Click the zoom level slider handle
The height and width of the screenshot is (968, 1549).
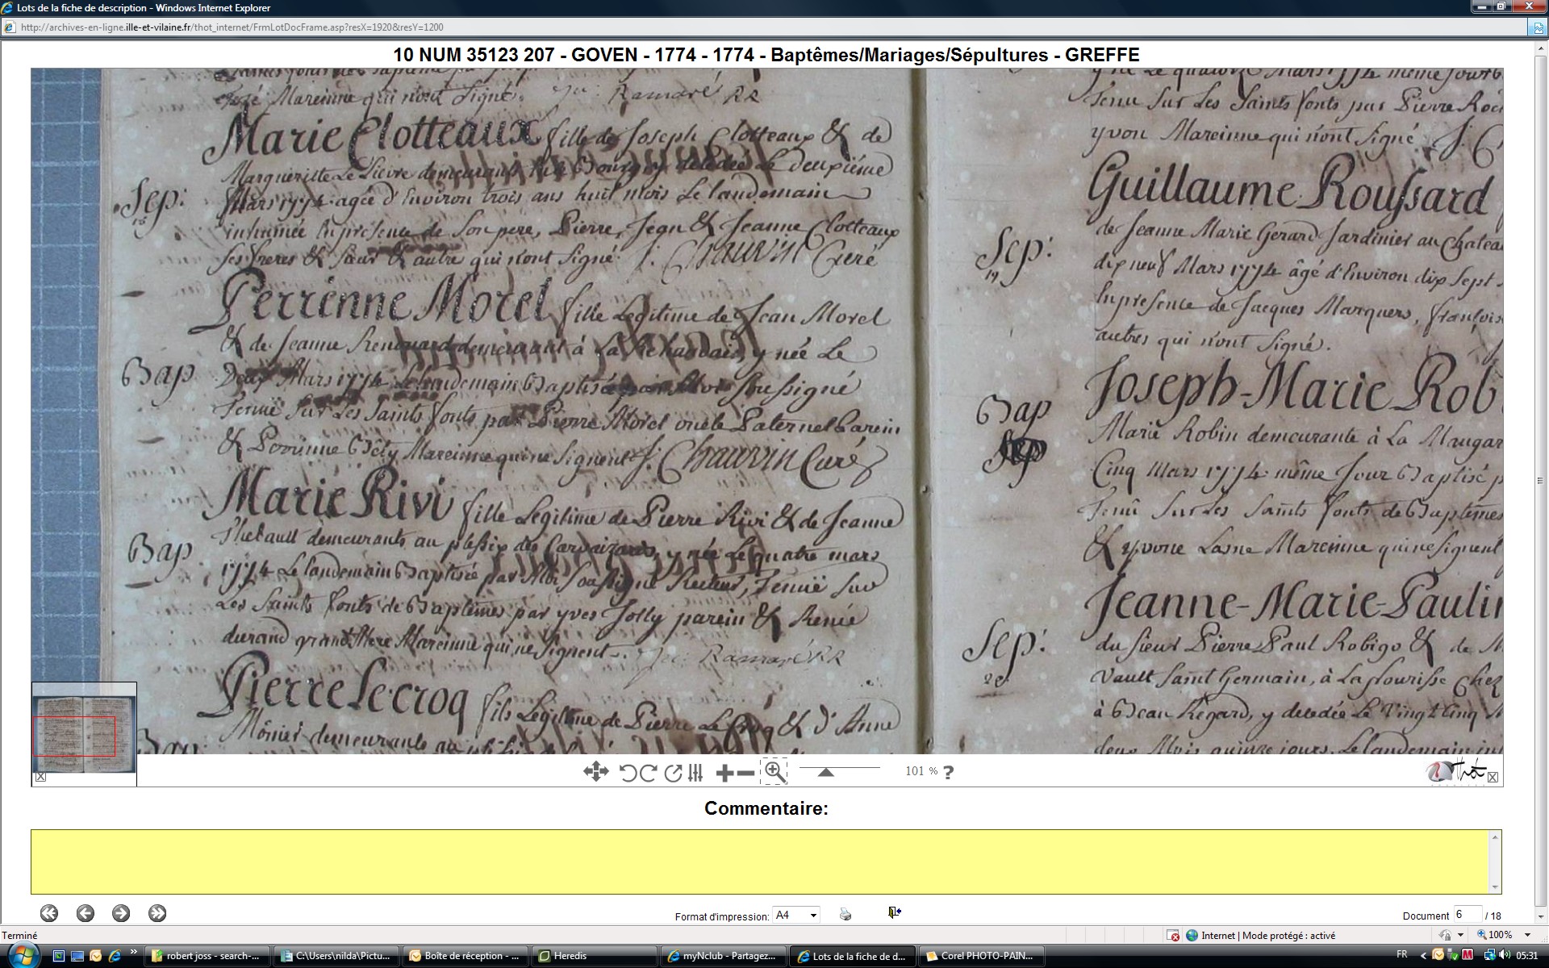click(825, 773)
